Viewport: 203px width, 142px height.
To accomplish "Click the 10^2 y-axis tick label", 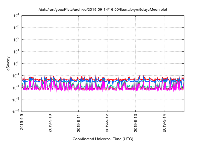I will click(16, 40).
